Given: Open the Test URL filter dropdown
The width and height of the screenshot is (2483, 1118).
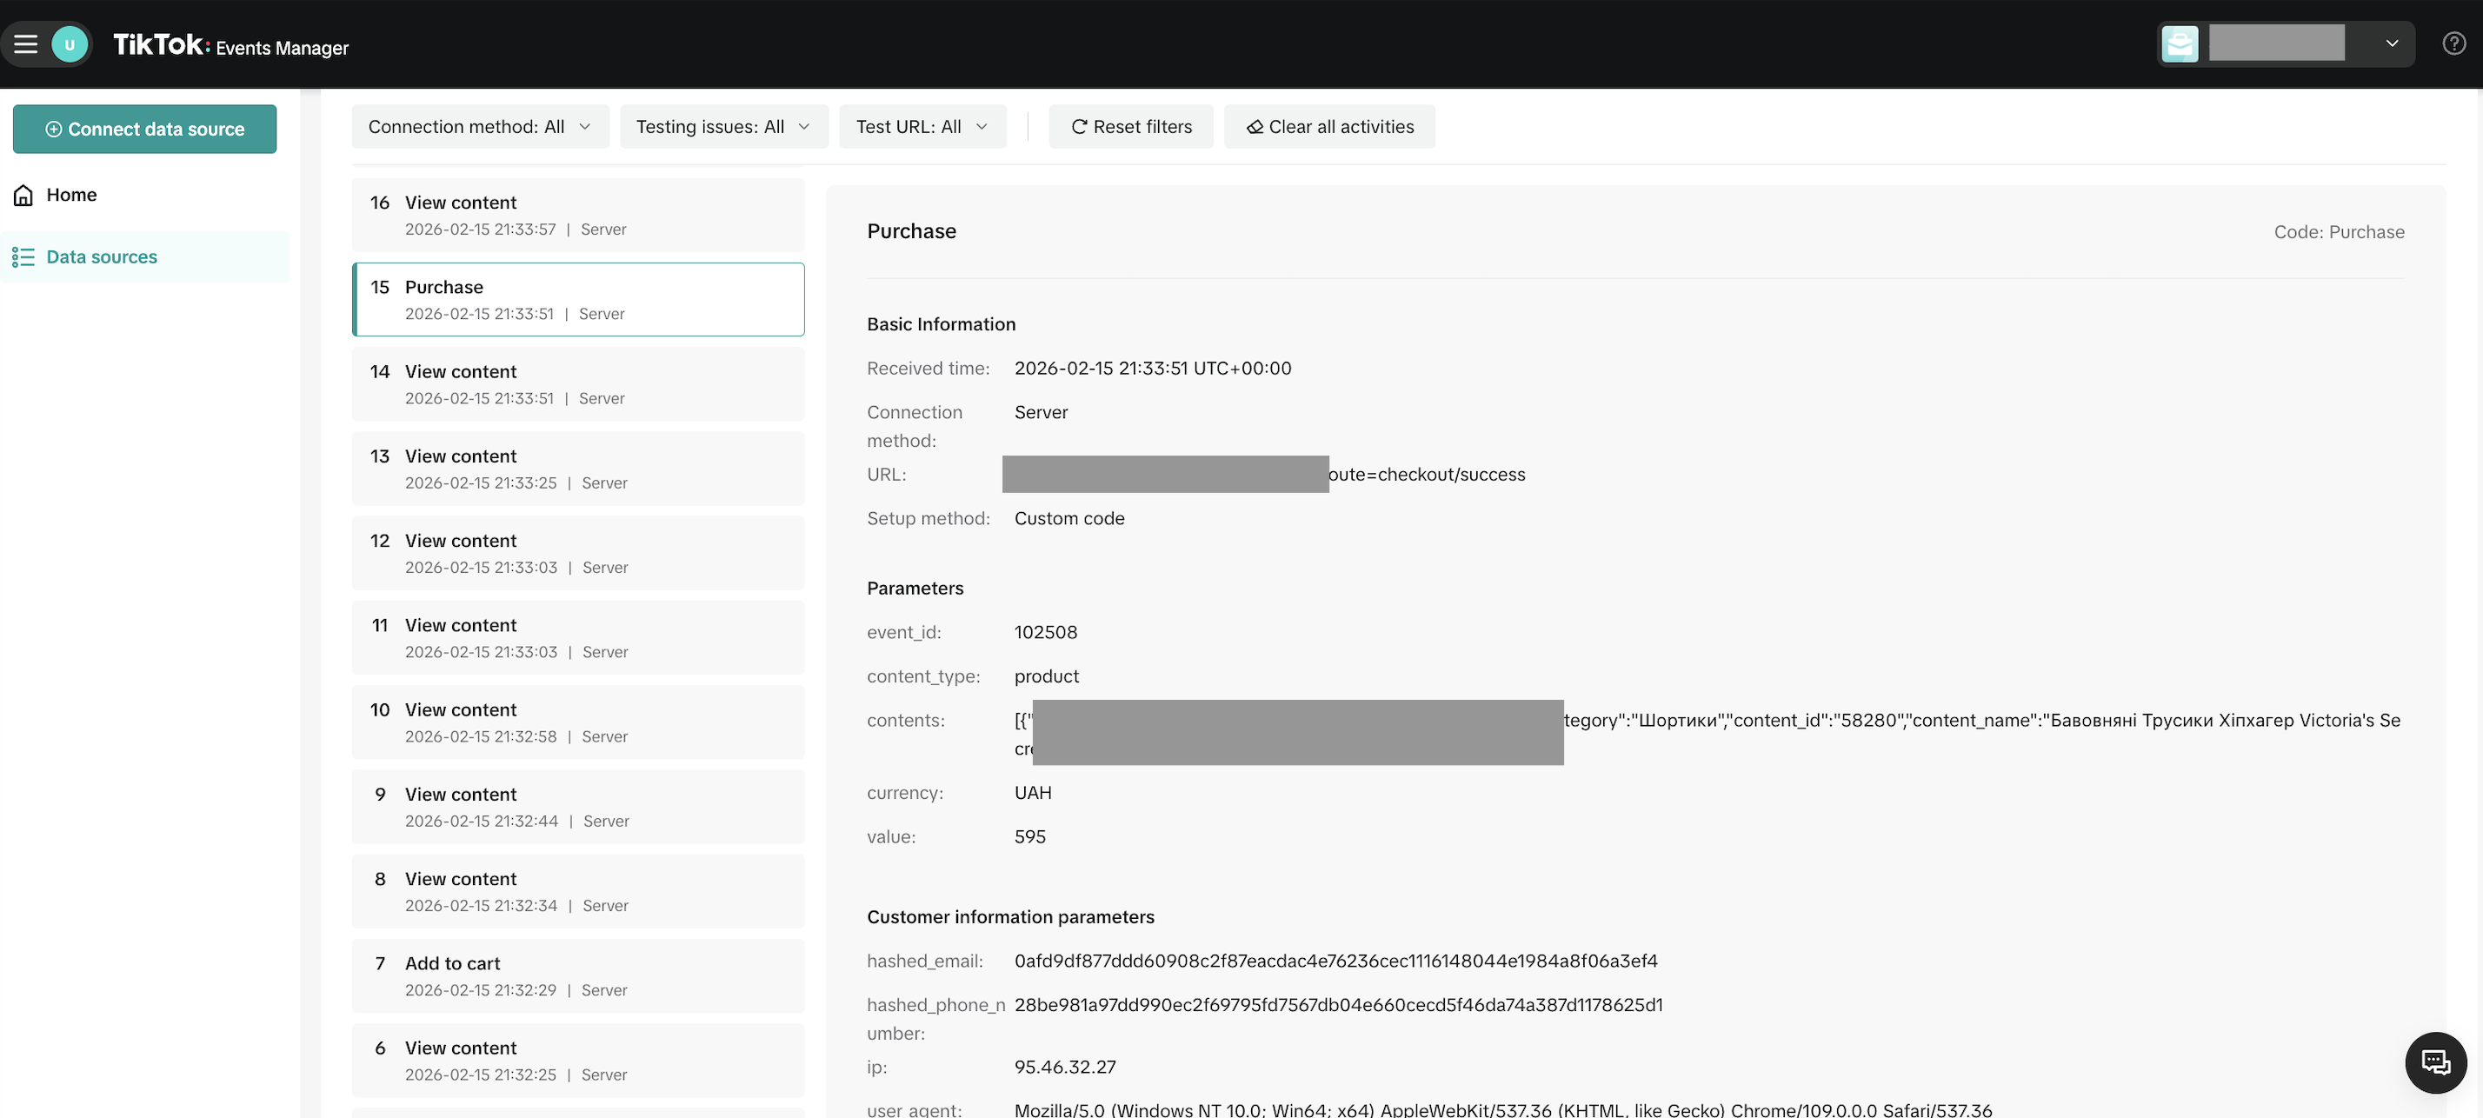Looking at the screenshot, I should pos(922,127).
